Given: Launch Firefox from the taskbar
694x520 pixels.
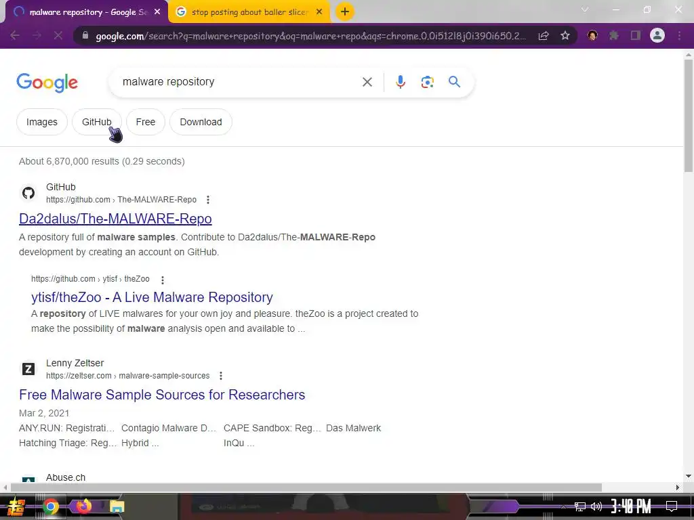Looking at the screenshot, I should click(83, 506).
